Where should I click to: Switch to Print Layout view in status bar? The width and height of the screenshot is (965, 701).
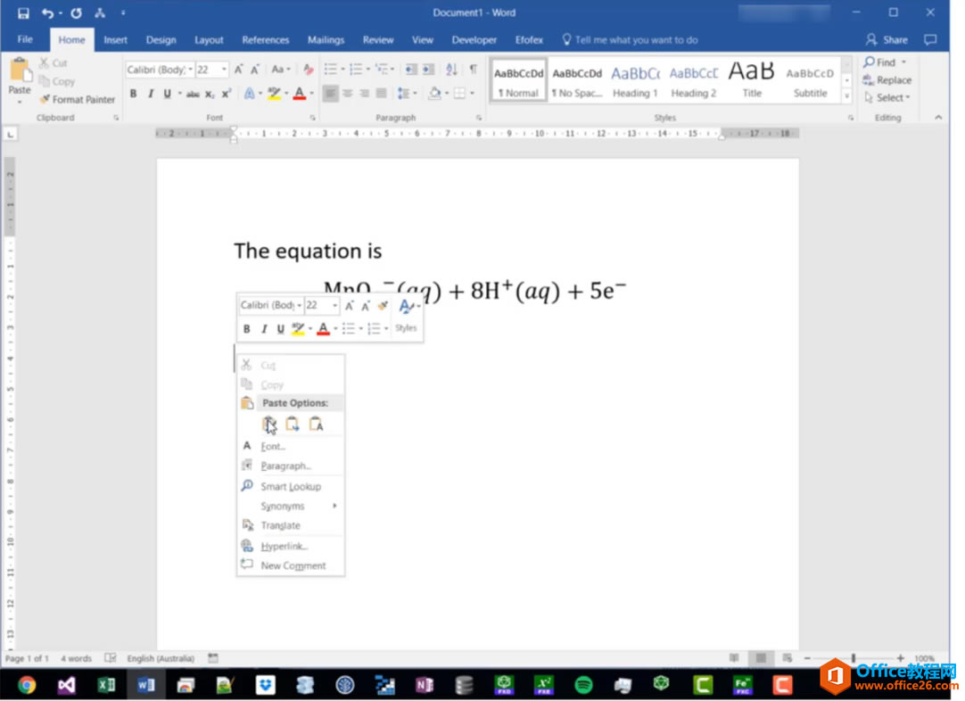pos(761,658)
